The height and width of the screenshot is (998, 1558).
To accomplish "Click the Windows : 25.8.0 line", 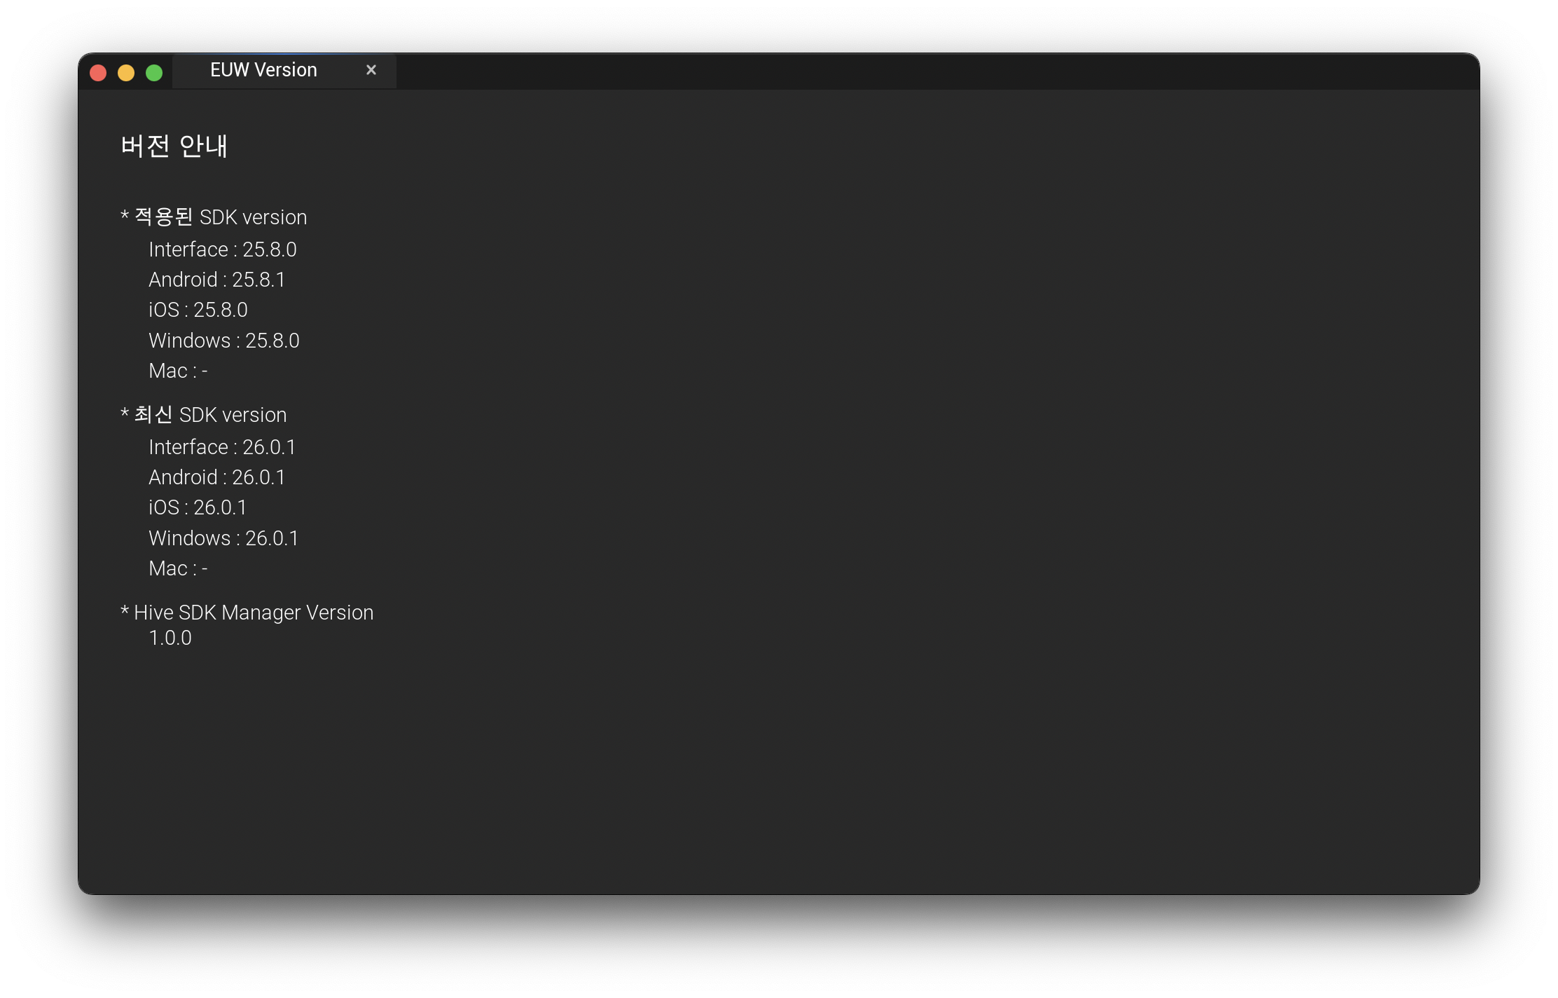I will pyautogui.click(x=223, y=341).
